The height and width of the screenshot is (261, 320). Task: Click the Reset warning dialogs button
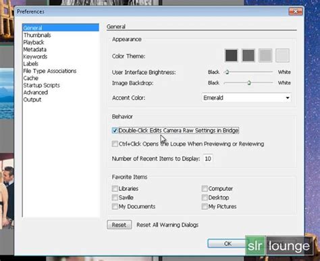[x=119, y=225]
